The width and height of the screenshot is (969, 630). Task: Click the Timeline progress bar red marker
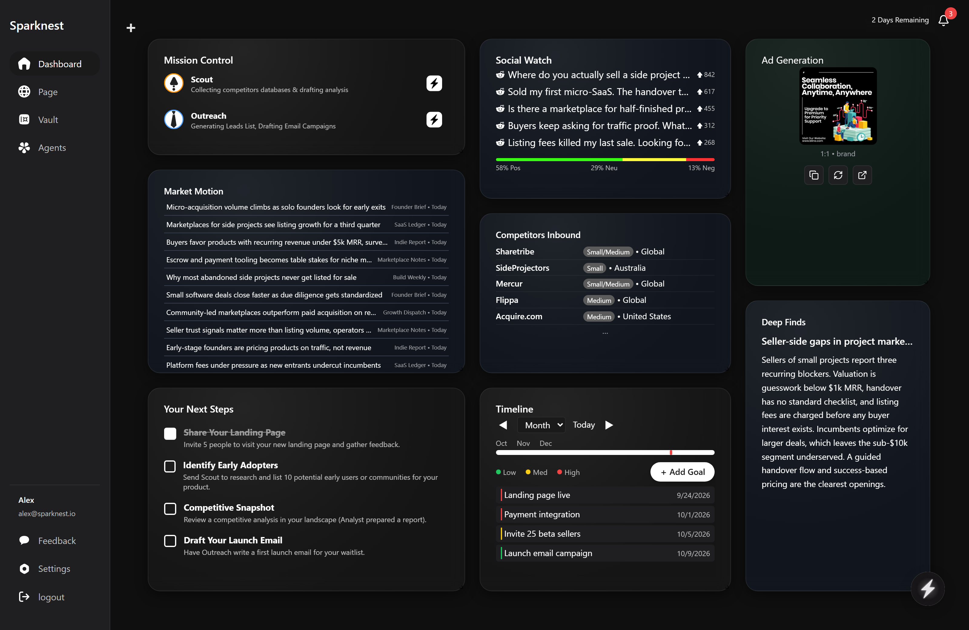tap(671, 453)
